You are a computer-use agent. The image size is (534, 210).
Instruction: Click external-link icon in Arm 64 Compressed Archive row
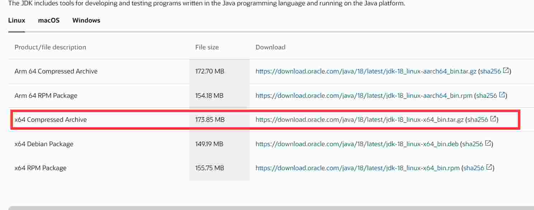[506, 71]
